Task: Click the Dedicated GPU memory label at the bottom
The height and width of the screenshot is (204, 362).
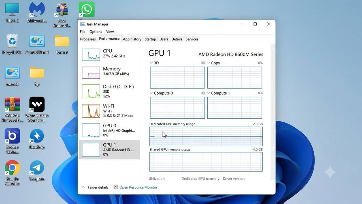Action: click(x=201, y=178)
